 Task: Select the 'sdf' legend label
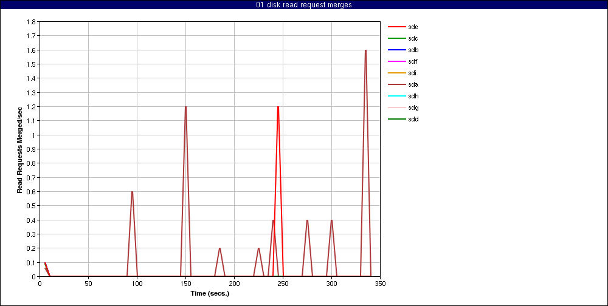pos(413,61)
